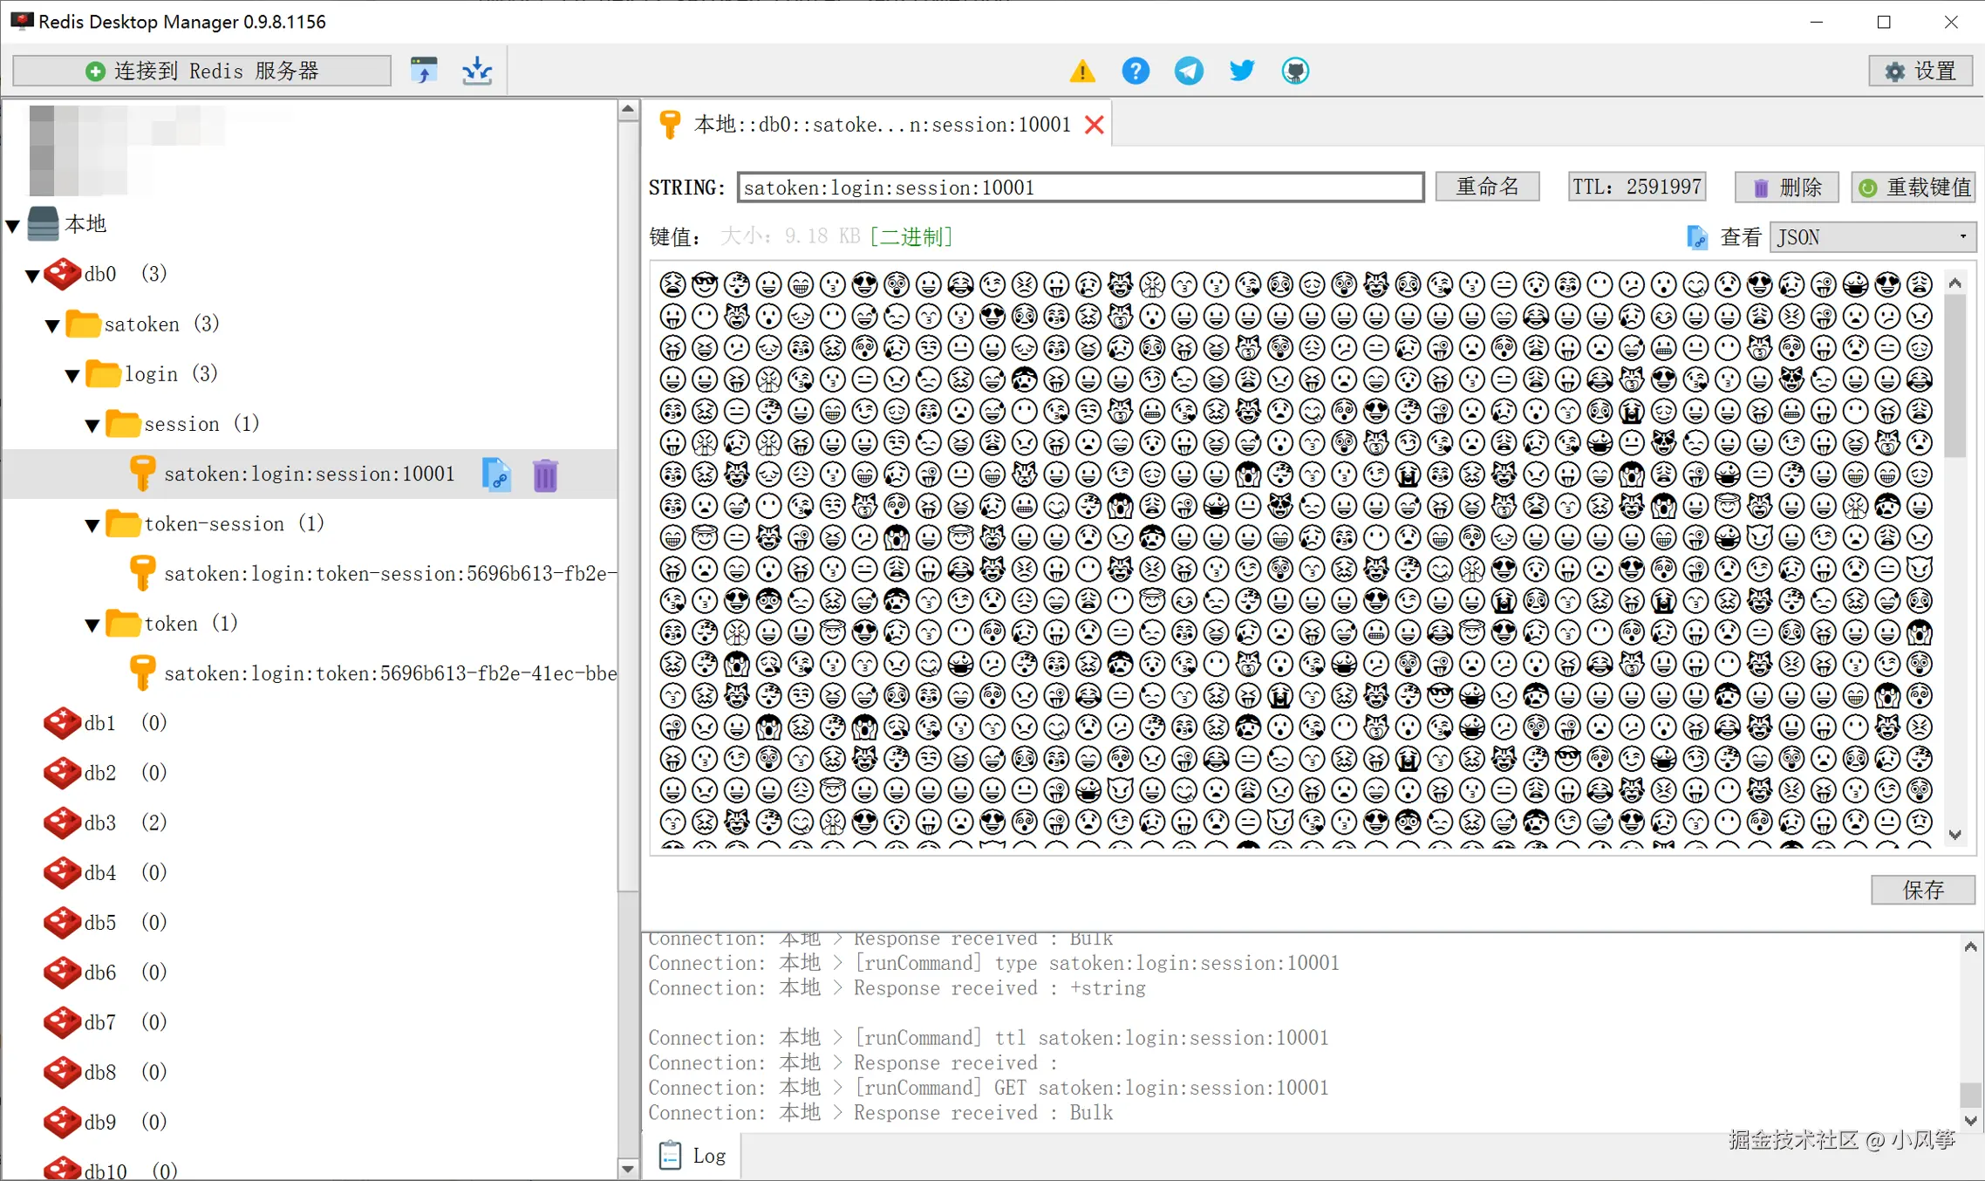This screenshot has width=1985, height=1181.
Task: Open Telegram channel via the Telegram icon
Action: click(1188, 71)
